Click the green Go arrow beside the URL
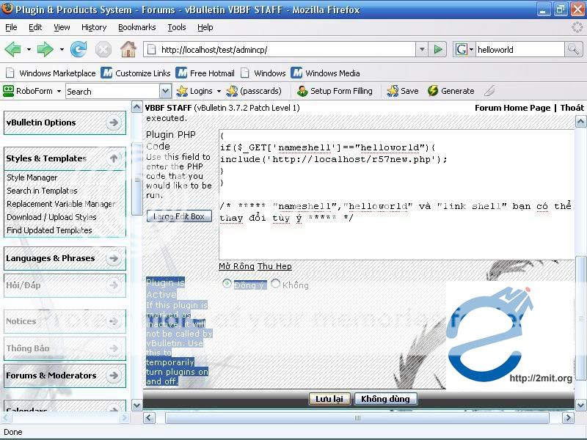This screenshot has height=440, width=587. (x=438, y=50)
